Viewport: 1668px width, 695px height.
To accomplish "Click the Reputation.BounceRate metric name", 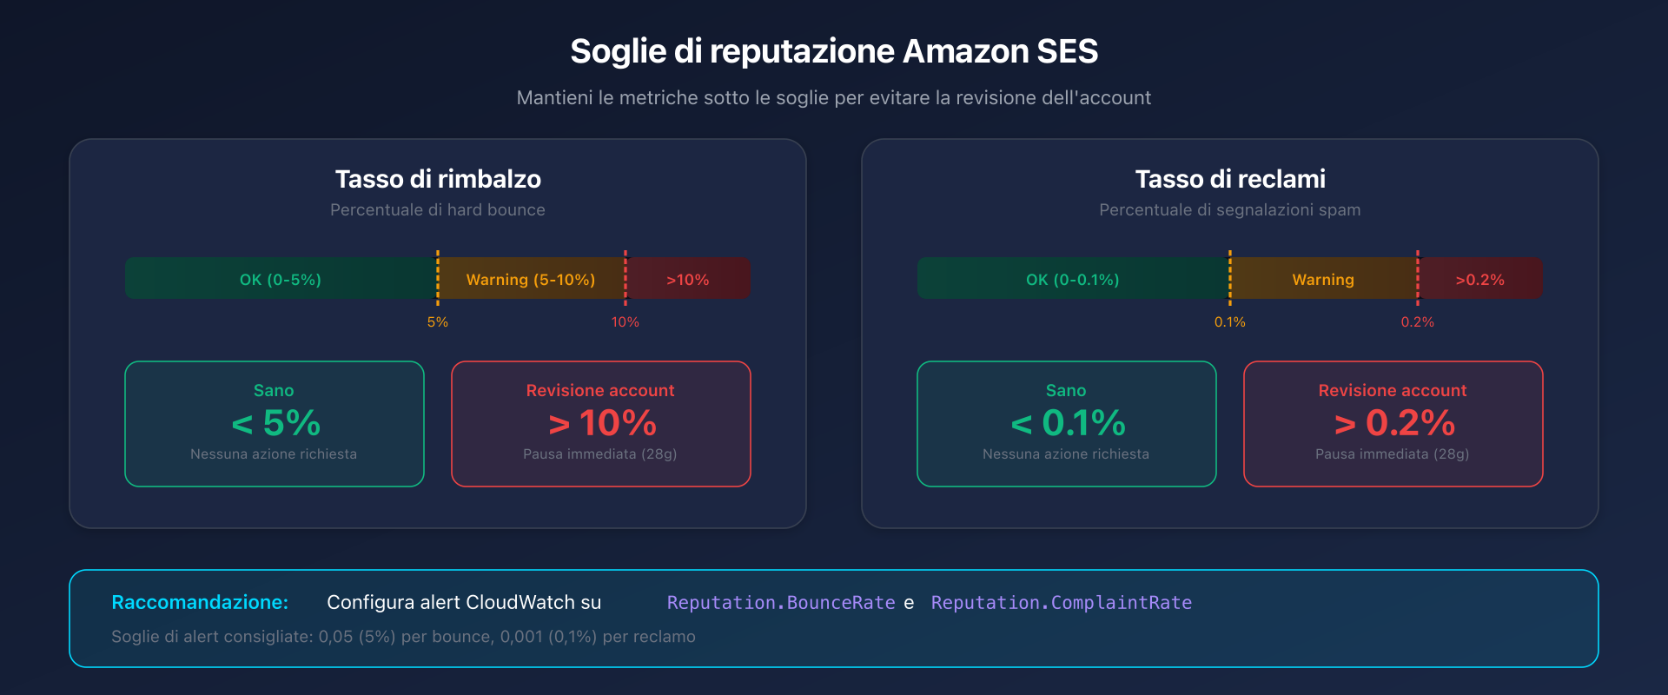I will [x=780, y=603].
